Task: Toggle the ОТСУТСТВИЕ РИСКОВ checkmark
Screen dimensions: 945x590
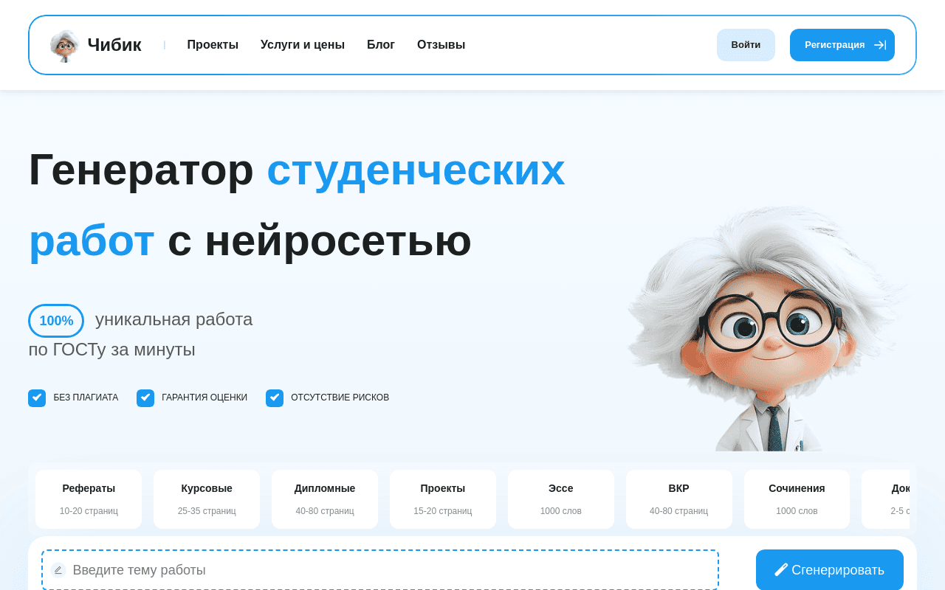Action: coord(275,398)
